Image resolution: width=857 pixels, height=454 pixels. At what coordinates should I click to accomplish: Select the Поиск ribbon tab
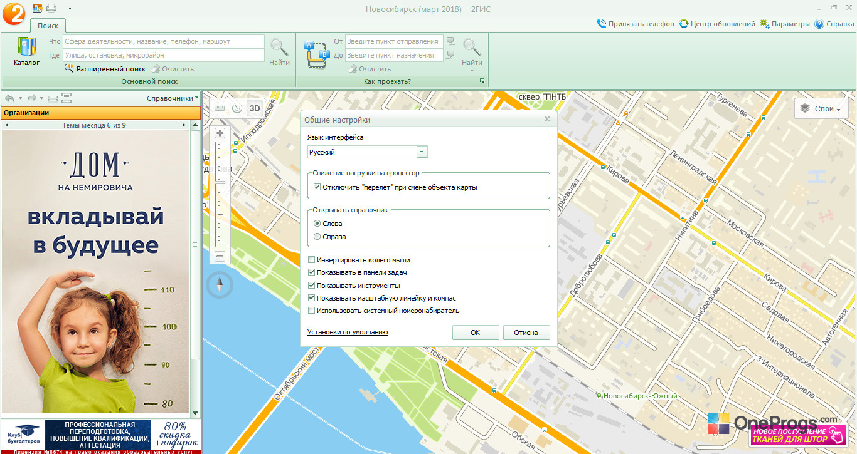(48, 26)
